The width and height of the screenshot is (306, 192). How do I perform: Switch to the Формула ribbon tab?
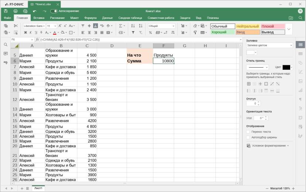(90, 18)
